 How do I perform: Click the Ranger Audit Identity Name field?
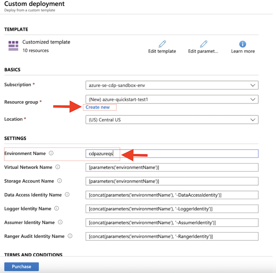[x=172, y=236]
